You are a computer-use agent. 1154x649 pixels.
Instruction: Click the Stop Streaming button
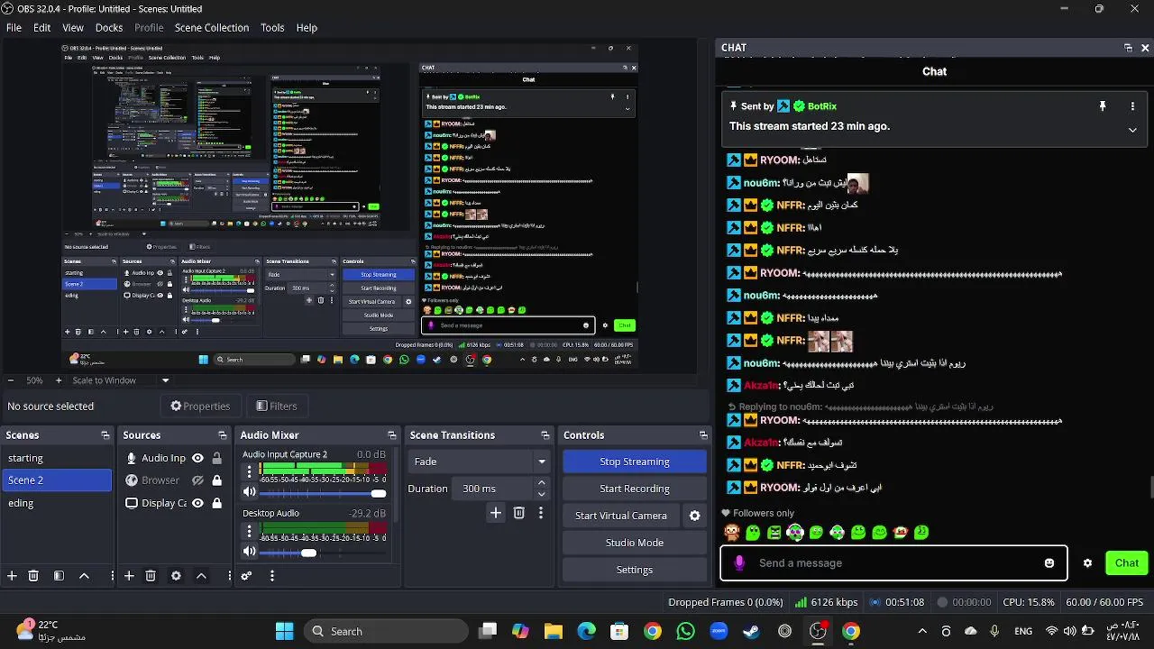coord(635,462)
